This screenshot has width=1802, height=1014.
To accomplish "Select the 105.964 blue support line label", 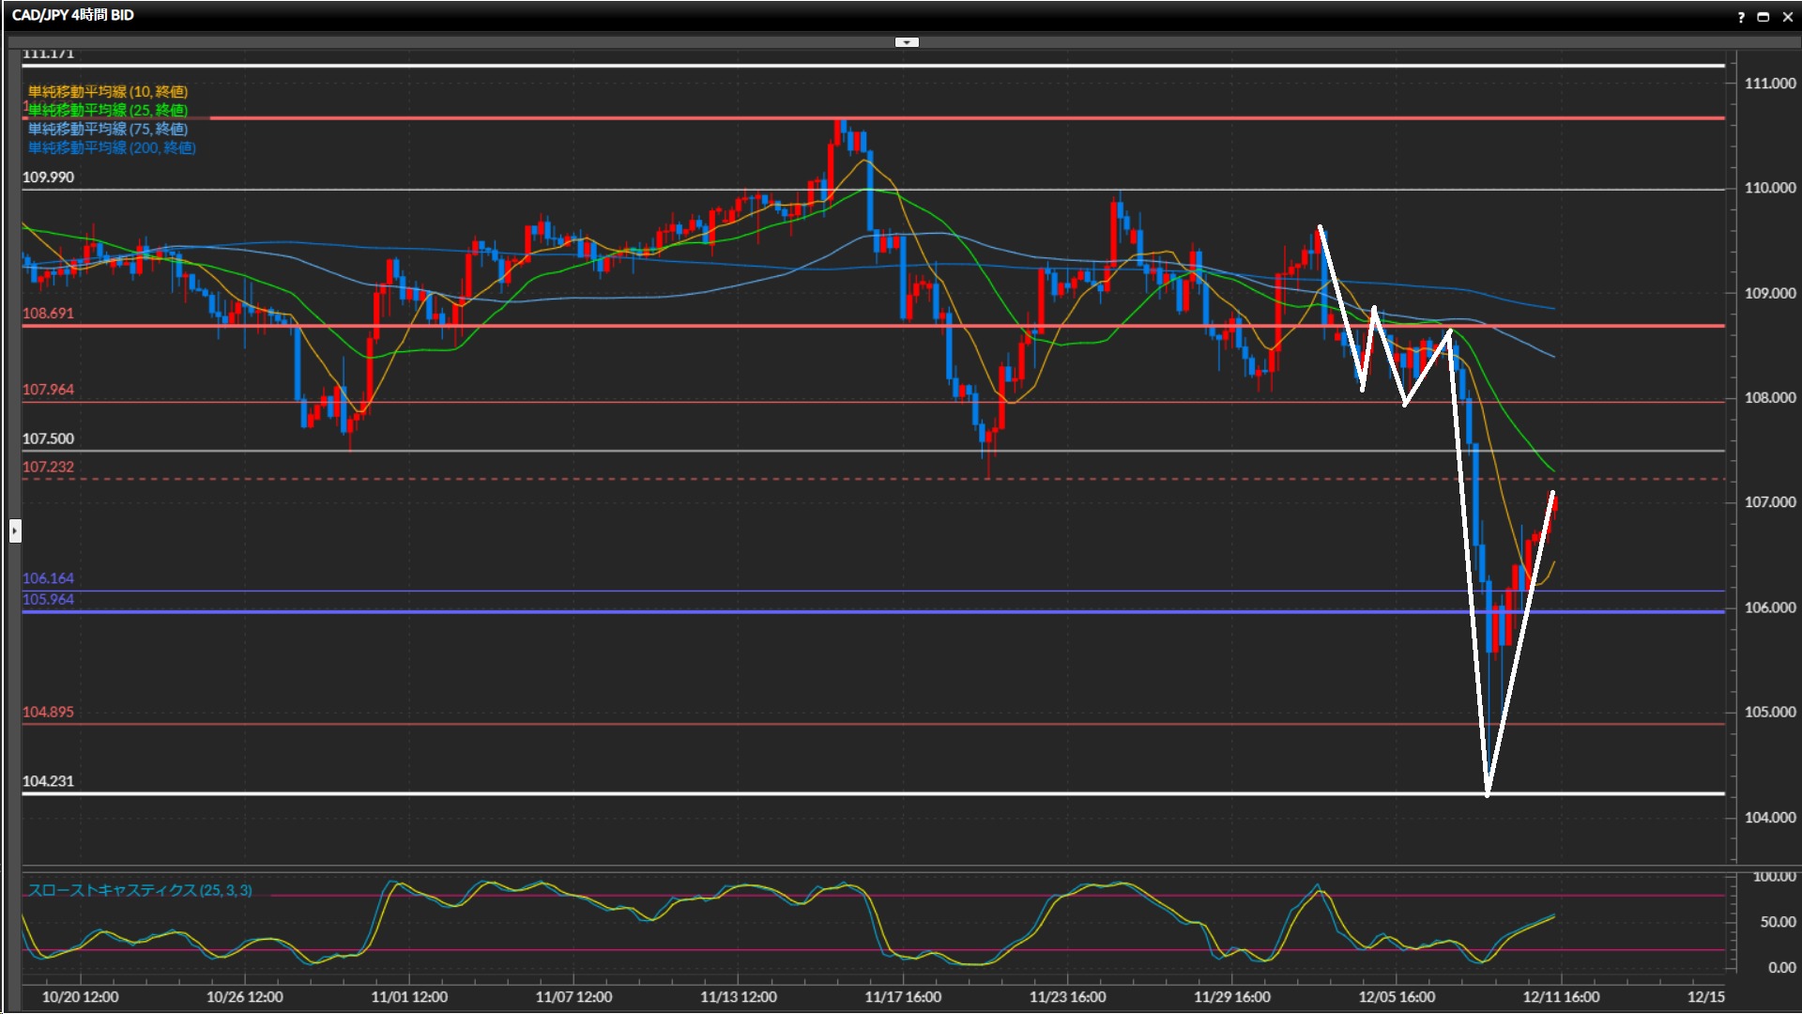I will tap(48, 599).
